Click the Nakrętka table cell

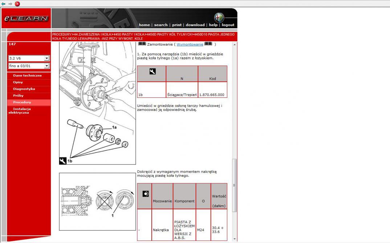click(162, 225)
